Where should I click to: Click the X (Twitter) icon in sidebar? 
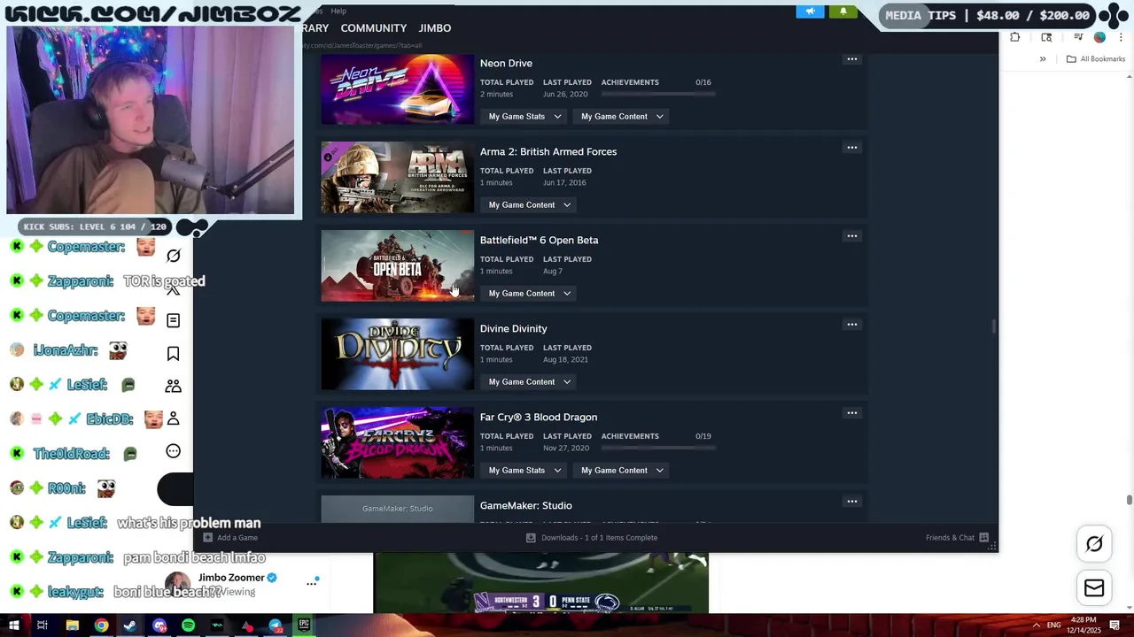click(174, 290)
